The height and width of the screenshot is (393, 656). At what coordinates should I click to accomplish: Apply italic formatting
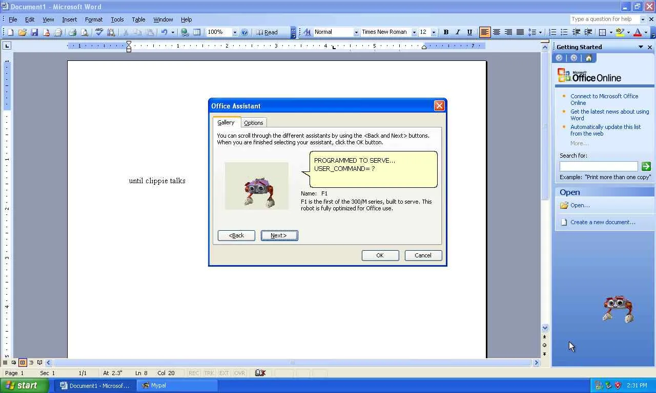tap(458, 32)
